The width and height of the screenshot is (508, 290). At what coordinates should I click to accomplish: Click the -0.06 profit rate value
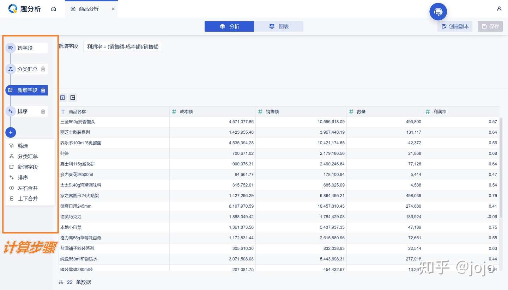pos(492,217)
